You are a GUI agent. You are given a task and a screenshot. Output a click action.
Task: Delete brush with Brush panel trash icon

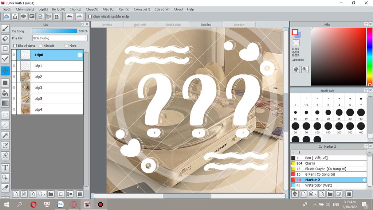click(x=349, y=194)
